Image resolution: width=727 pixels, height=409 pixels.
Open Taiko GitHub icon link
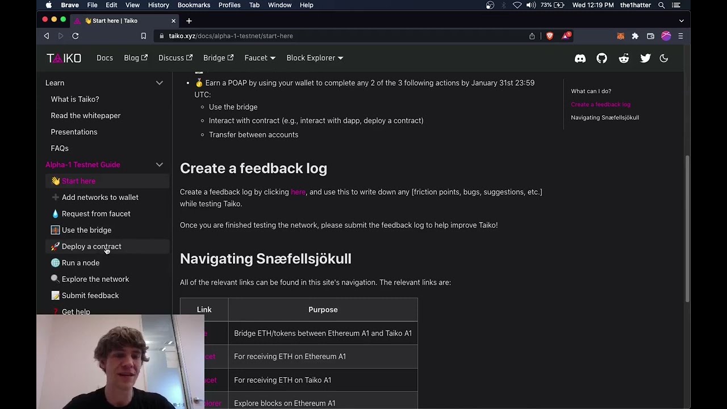[601, 58]
